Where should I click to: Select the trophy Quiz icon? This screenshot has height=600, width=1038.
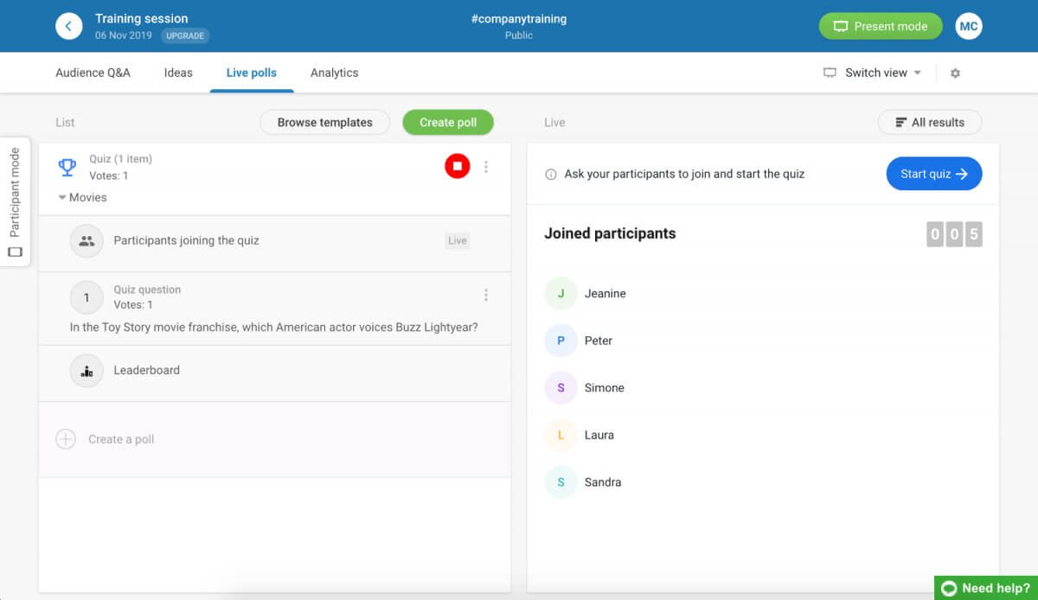point(67,167)
